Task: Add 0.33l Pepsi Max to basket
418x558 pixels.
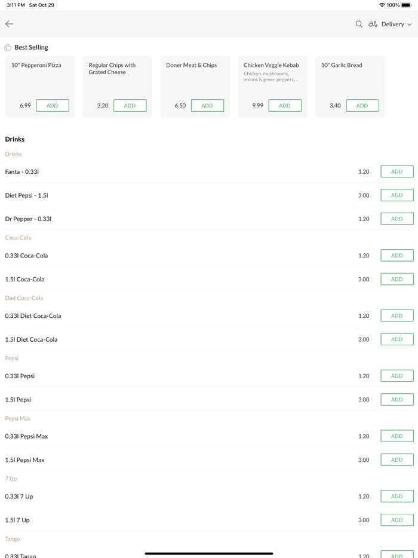Action: (x=397, y=436)
